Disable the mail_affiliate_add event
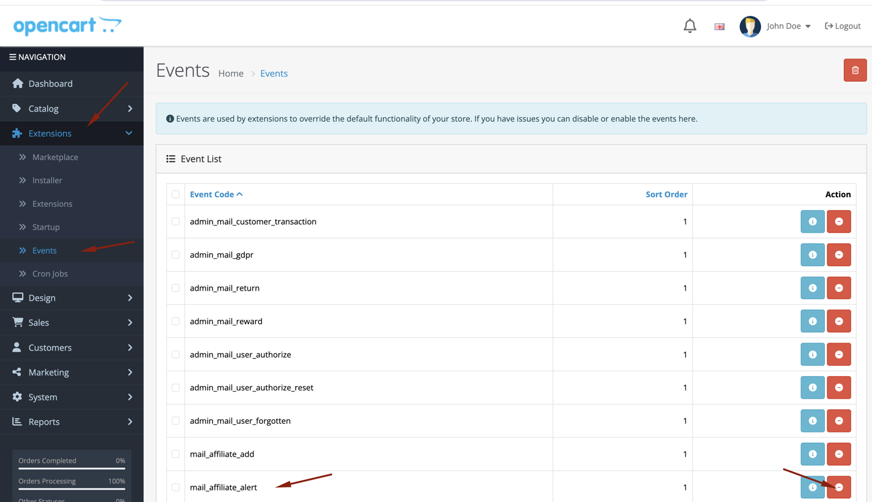872x502 pixels. [838, 454]
